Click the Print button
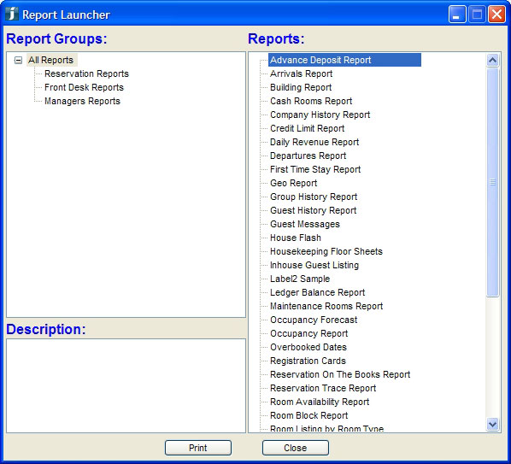 coord(198,448)
